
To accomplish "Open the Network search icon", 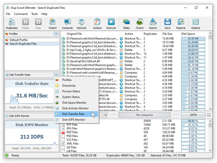I will (x=81, y=23).
